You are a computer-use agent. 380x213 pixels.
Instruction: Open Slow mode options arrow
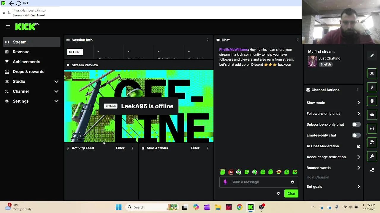[359, 103]
